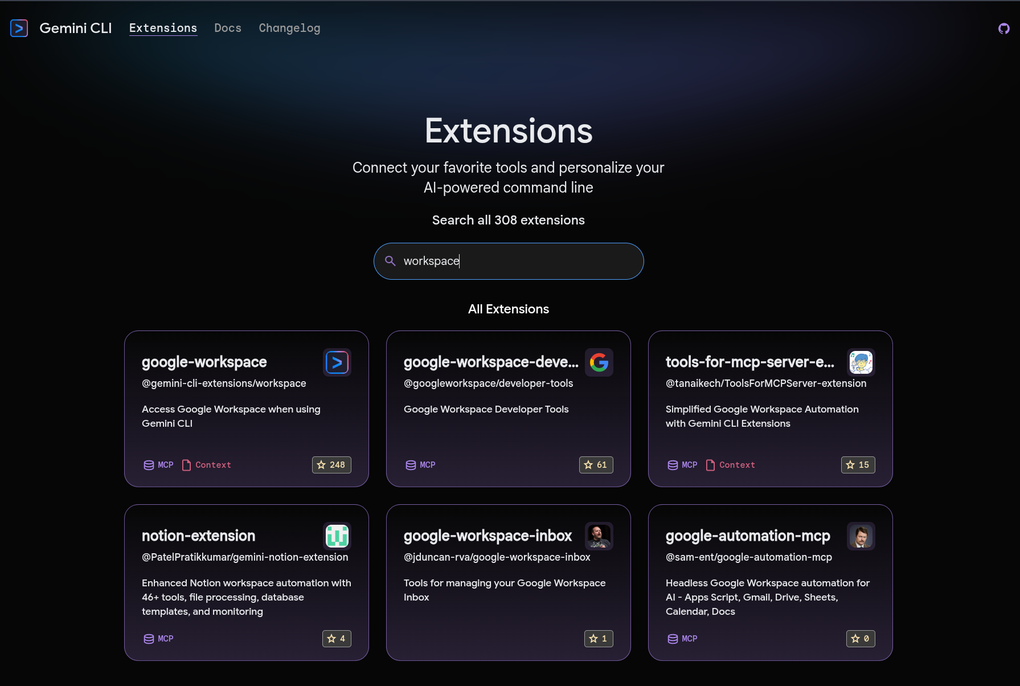Click the MCP badge on google-workspace card
1020x686 pixels.
[x=158, y=465]
